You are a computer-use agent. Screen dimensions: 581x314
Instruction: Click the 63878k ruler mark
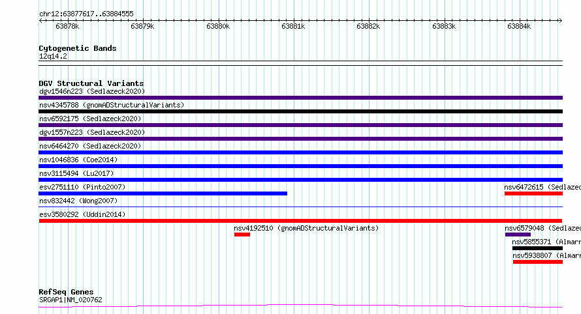[x=67, y=26]
